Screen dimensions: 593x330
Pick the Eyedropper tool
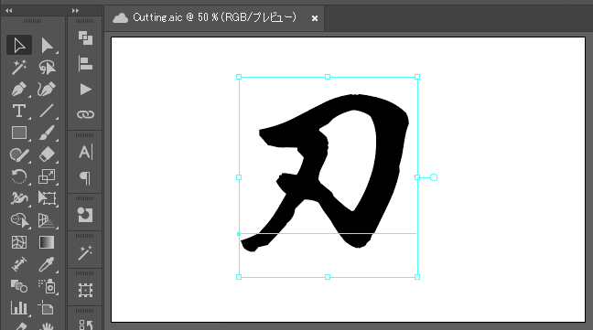click(48, 264)
